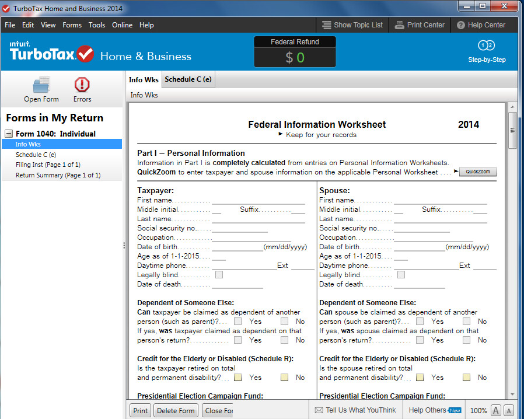Open the Tools menu
The height and width of the screenshot is (419, 524).
coord(97,25)
